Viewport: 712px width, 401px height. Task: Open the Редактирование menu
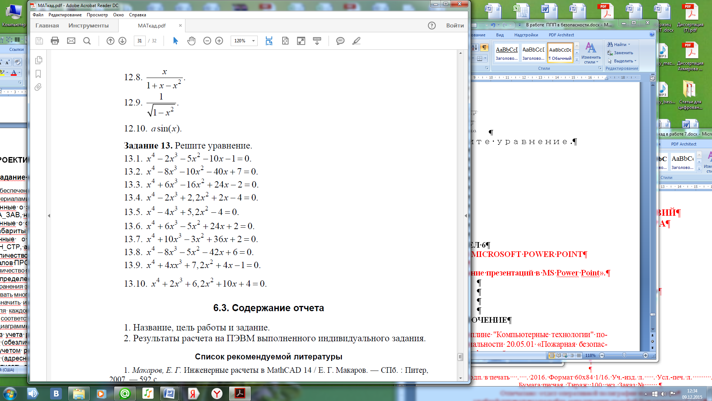point(65,15)
